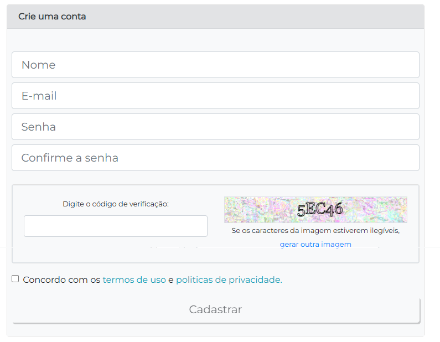Focus the E-mail text field
440x342 pixels.
click(x=215, y=96)
